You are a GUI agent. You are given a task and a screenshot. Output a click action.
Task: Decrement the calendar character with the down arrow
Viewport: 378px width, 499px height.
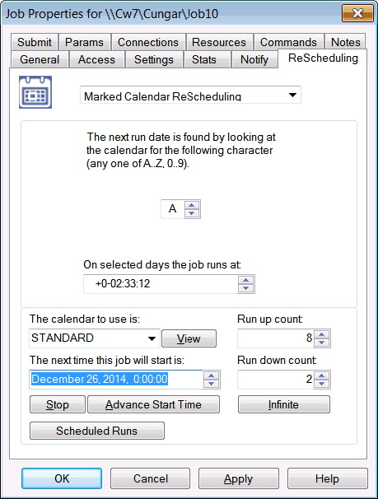(192, 213)
